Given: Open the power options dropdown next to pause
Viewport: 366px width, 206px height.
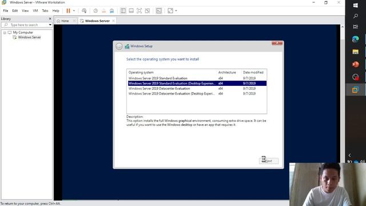Looking at the screenshot, I should coord(74,11).
